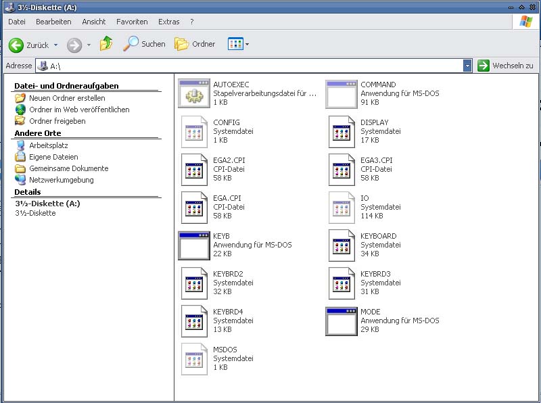Open the forward history dropdown arrow
541x403 pixels.
pos(89,45)
